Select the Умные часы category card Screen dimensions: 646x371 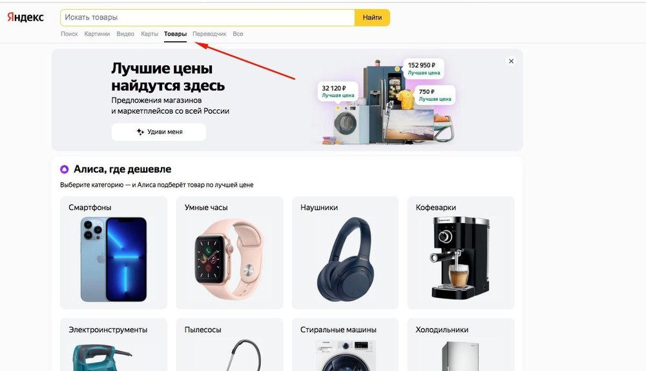[229, 253]
